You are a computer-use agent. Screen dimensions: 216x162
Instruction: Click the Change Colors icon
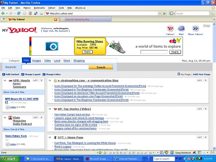click(x=44, y=74)
